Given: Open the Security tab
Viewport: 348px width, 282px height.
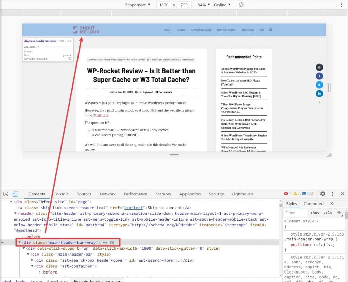Looking at the screenshot, I should tap(216, 194).
